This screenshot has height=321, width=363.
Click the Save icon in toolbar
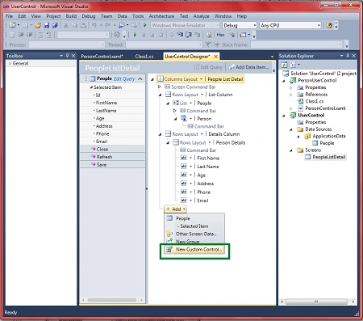click(47, 25)
